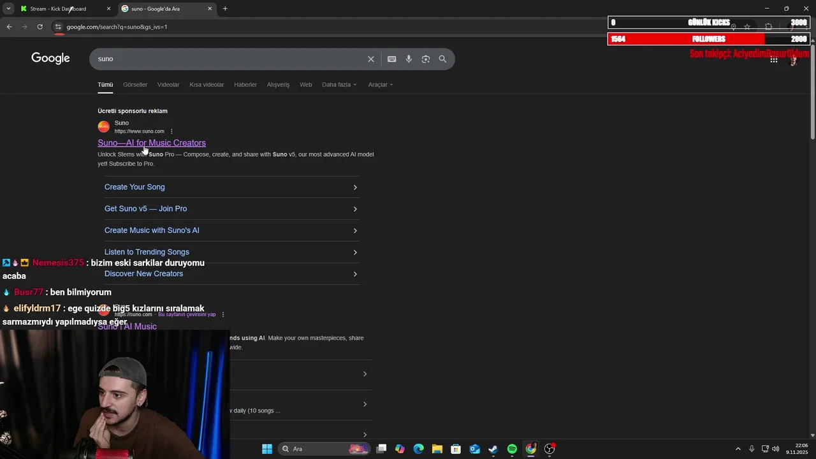Click Bu sayfanın çevirisini yap link
The image size is (816, 459).
[187, 314]
